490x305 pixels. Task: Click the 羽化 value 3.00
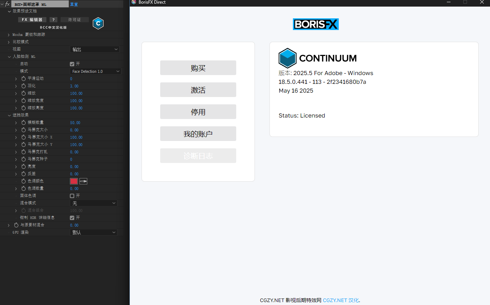coord(74,86)
